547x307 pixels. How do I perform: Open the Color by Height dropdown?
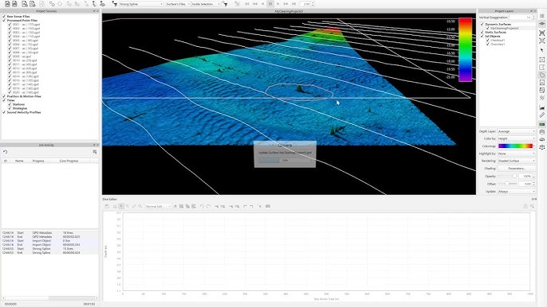517,138
